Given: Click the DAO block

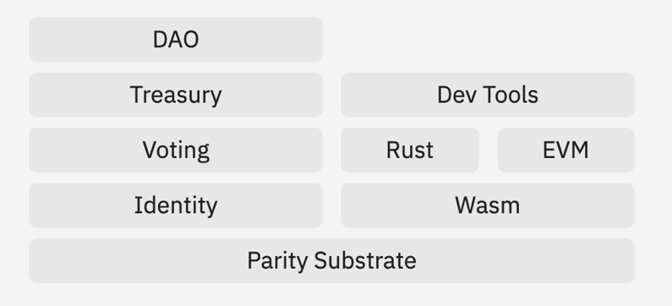Looking at the screenshot, I should click(176, 40).
